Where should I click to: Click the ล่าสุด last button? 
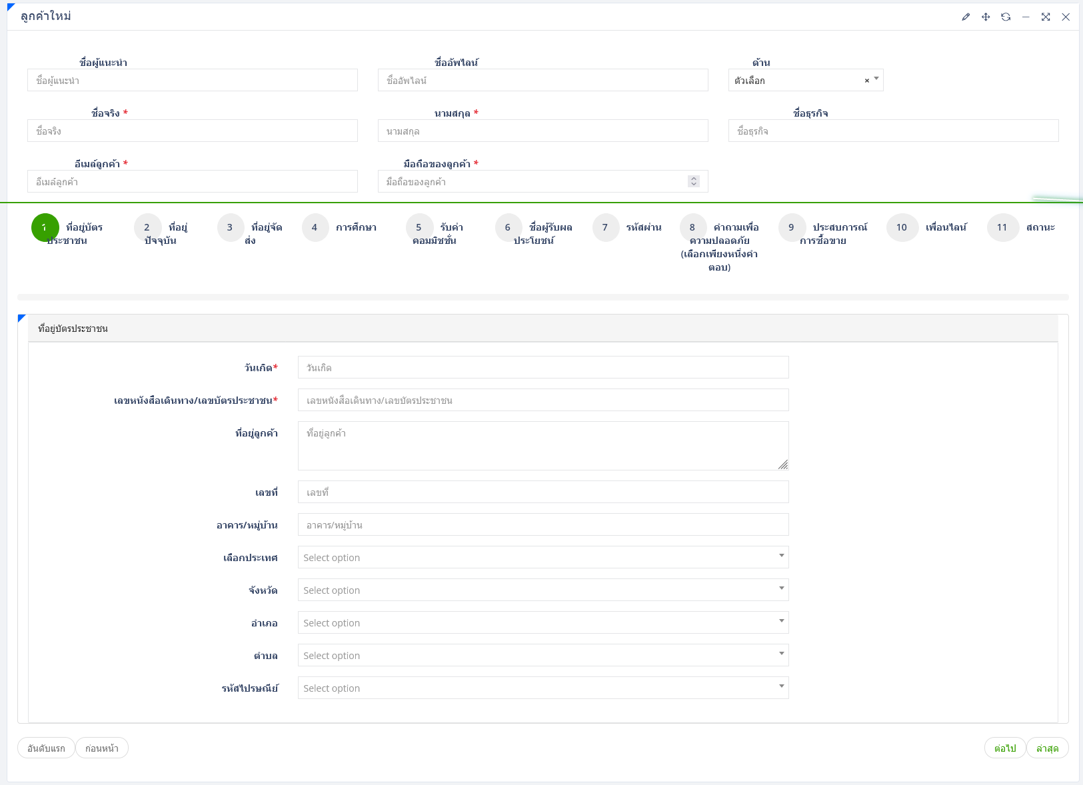coord(1047,748)
